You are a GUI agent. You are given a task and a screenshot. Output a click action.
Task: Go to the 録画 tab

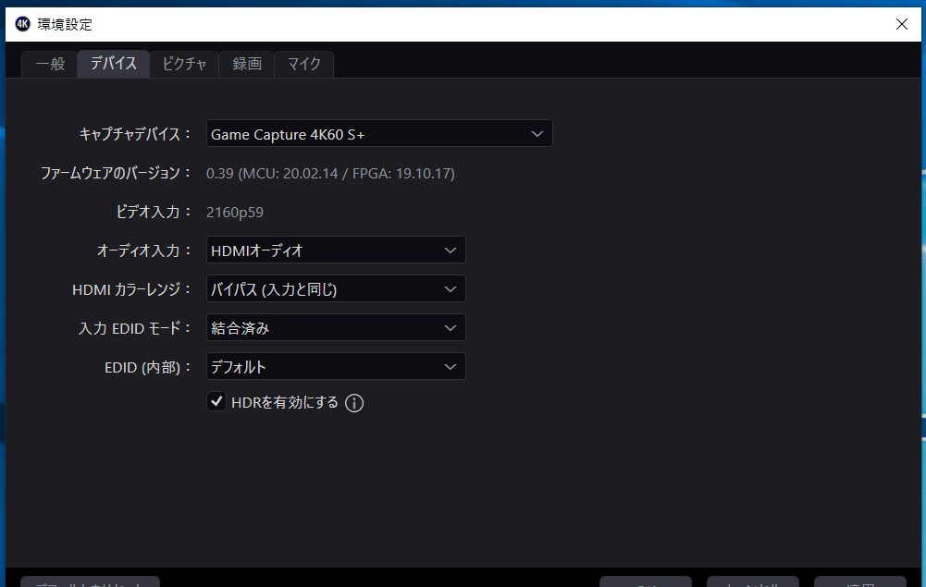pos(247,65)
